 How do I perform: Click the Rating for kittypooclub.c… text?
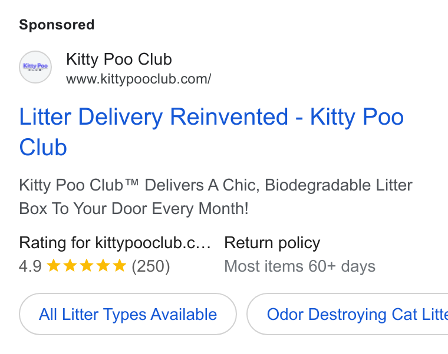115,243
